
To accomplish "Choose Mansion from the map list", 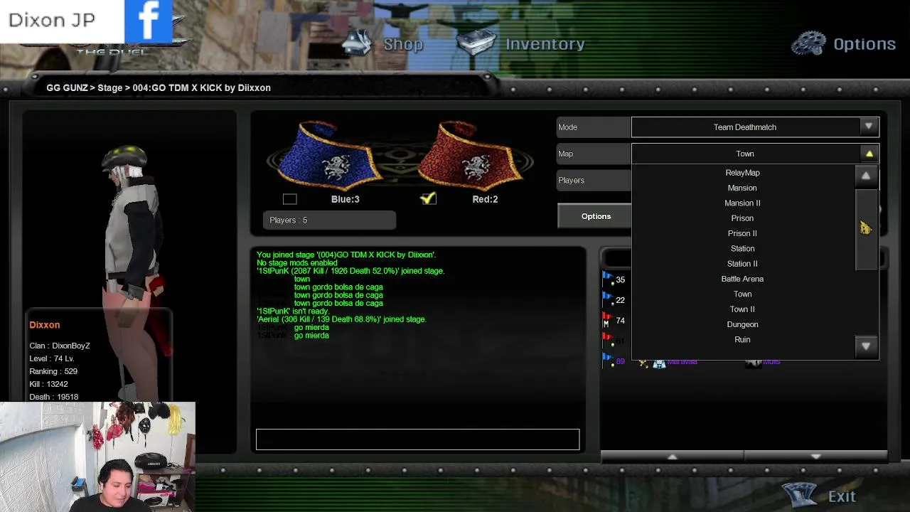I will pyautogui.click(x=742, y=188).
